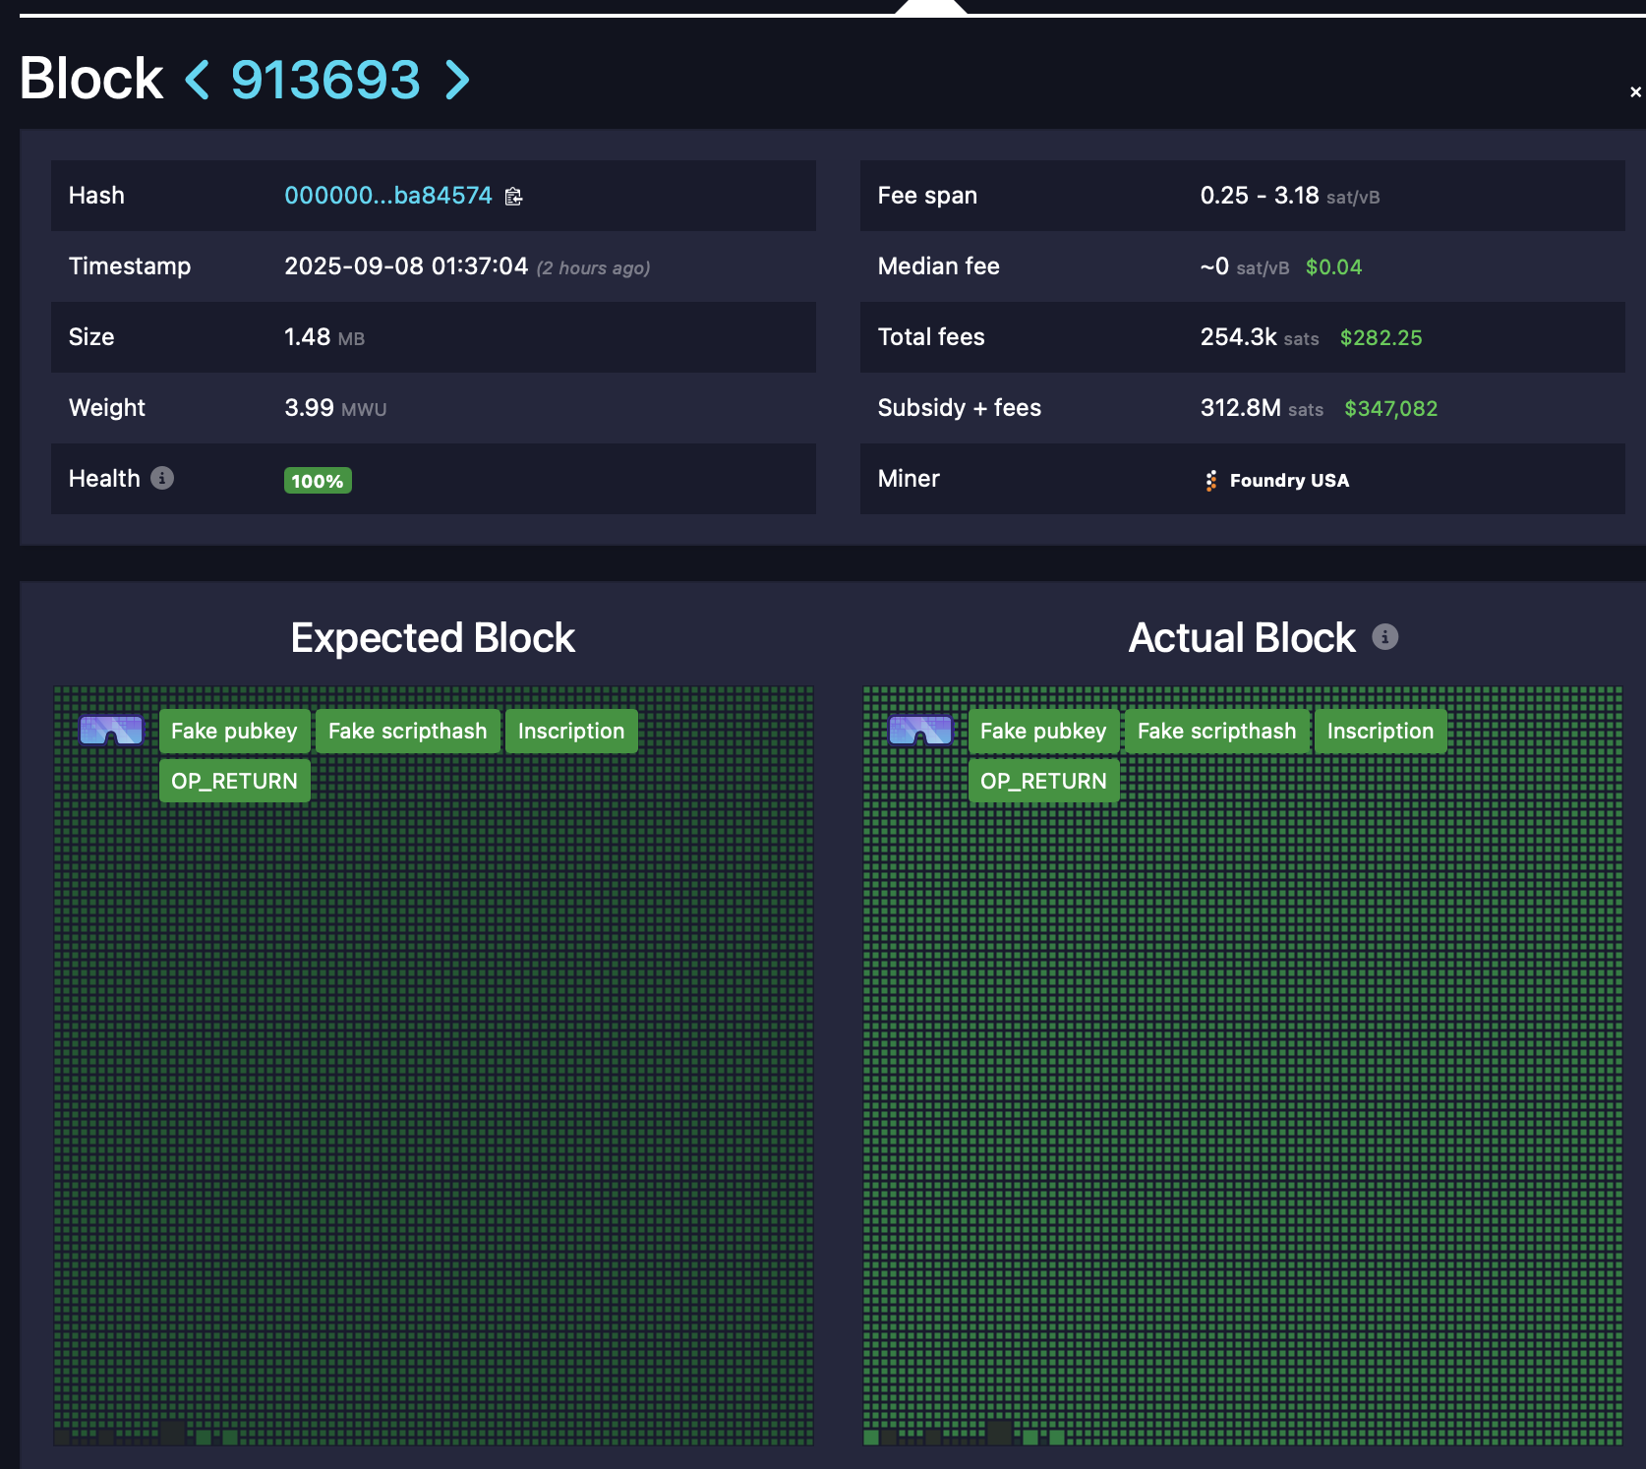Click the $347,082 subsidy amount
1646x1469 pixels.
coord(1390,409)
